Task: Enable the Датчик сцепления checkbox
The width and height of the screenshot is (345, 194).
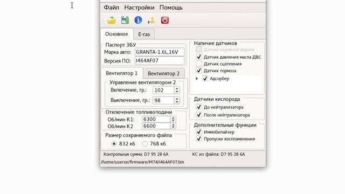Action: [199, 64]
